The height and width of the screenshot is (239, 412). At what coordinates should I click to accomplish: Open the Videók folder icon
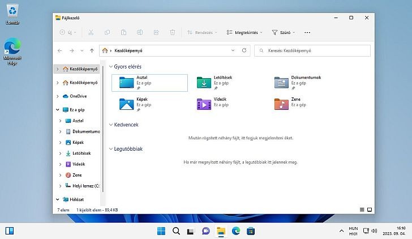204,104
